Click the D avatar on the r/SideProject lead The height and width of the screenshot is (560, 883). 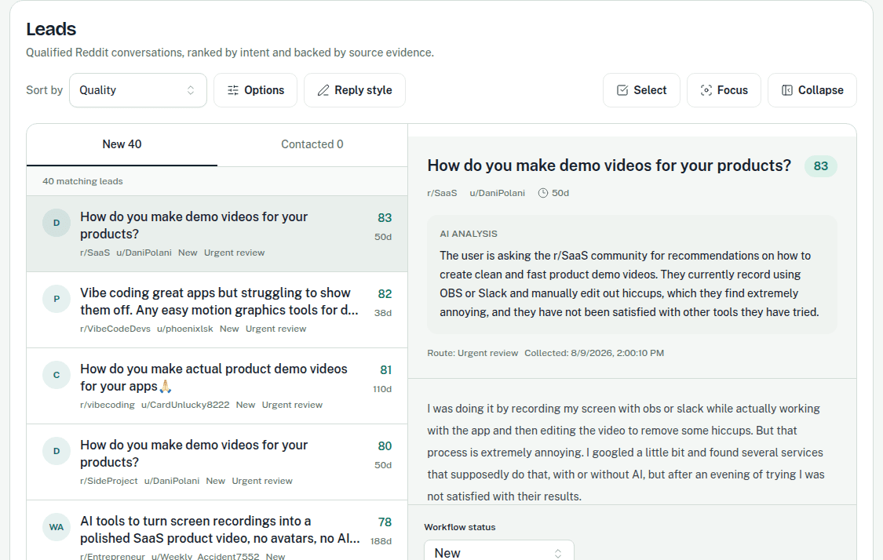57,451
